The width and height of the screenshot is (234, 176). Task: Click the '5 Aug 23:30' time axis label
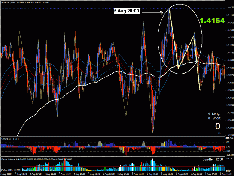pos(182,174)
